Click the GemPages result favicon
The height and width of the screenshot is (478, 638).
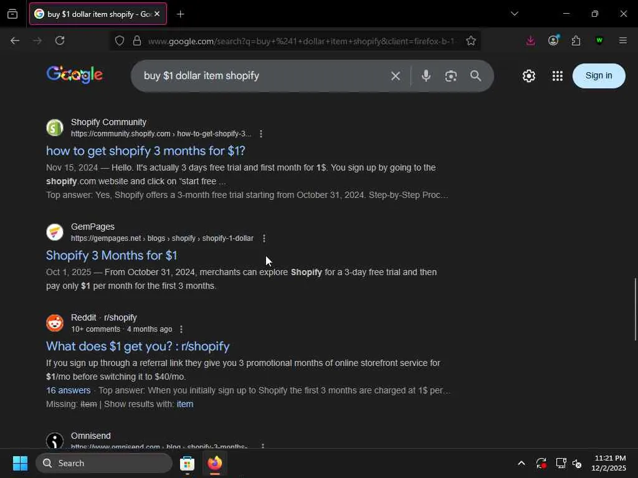tap(55, 232)
